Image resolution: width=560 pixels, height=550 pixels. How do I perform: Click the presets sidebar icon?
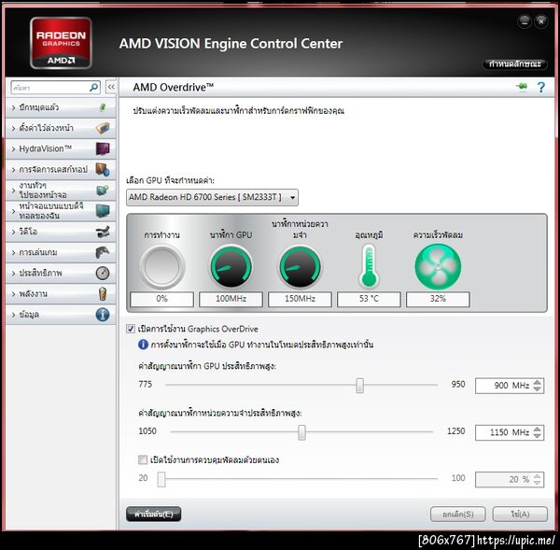(103, 128)
